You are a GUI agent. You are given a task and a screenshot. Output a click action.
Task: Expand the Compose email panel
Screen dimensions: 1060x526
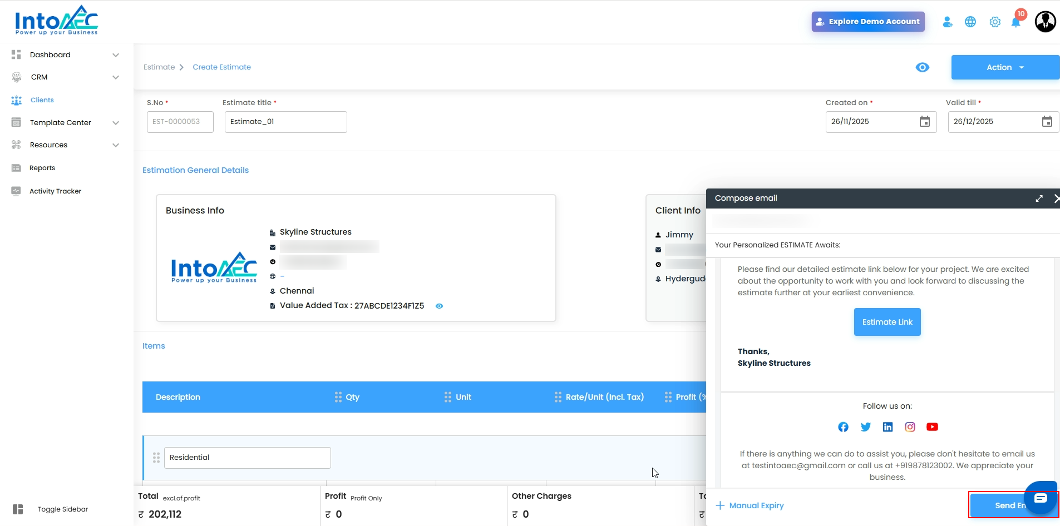coord(1039,199)
